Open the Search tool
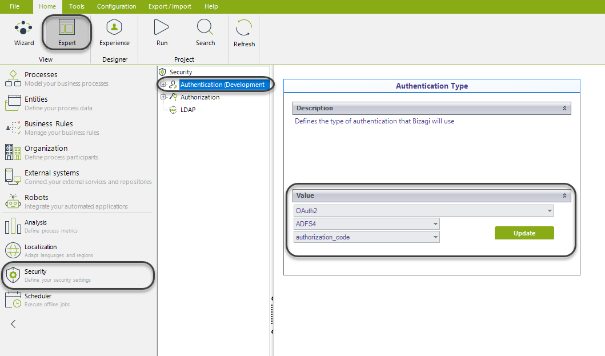The height and width of the screenshot is (356, 605). [x=205, y=33]
